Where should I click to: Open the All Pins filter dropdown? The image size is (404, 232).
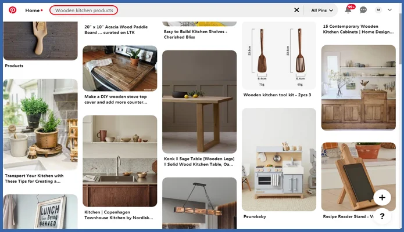pos(322,10)
